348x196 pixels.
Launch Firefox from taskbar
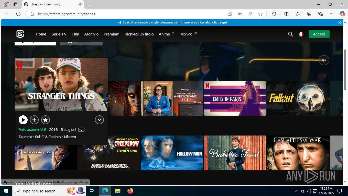tap(130, 191)
